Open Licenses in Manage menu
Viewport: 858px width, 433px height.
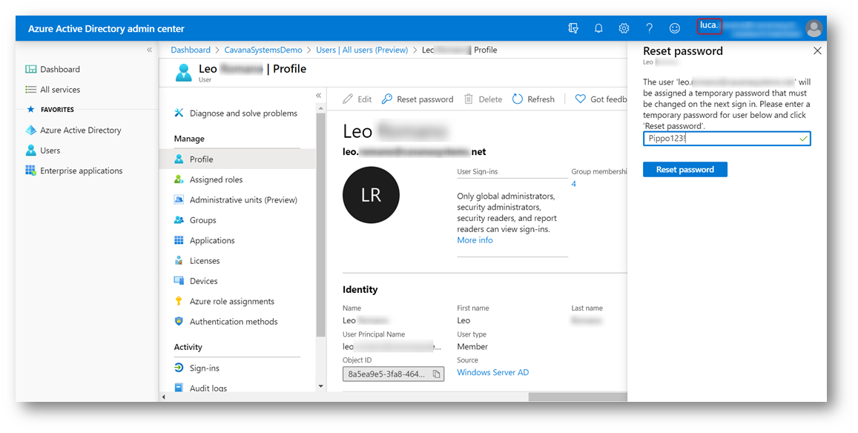(197, 260)
